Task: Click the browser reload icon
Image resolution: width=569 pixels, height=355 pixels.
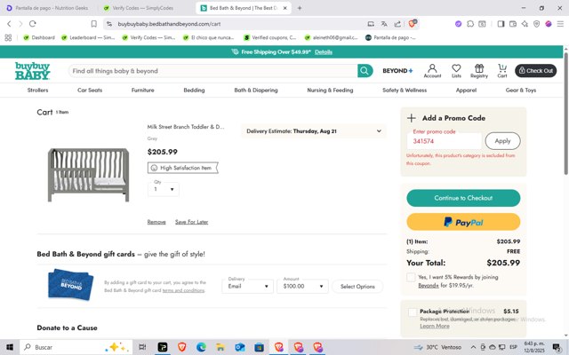Action: pos(33,24)
